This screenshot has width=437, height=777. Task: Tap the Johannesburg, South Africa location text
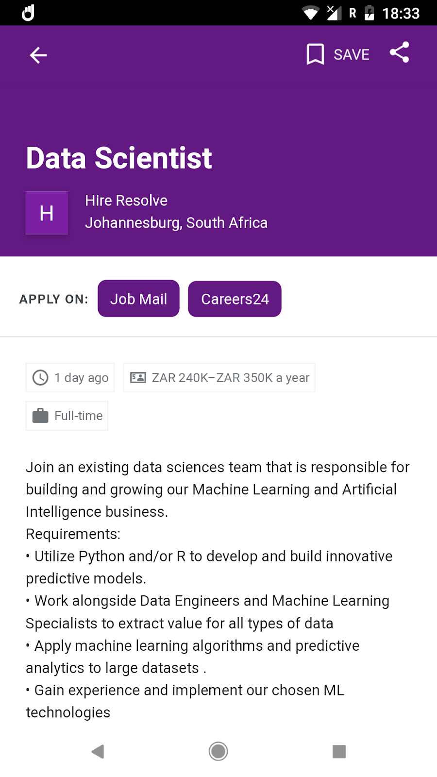[x=176, y=223]
